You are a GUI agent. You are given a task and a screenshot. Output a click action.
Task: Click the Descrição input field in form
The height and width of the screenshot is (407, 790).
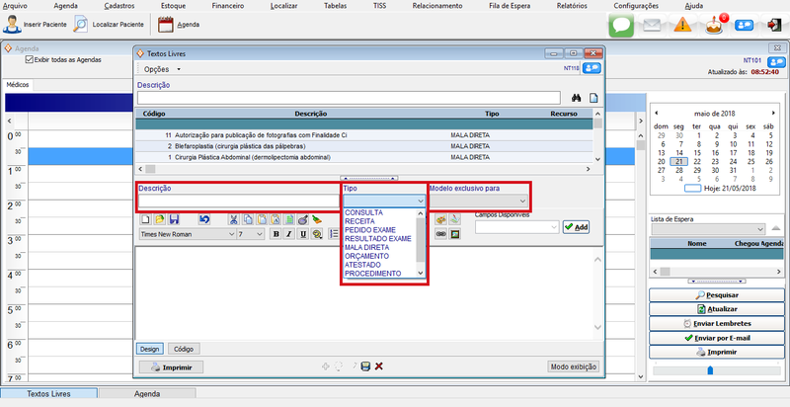[237, 201]
